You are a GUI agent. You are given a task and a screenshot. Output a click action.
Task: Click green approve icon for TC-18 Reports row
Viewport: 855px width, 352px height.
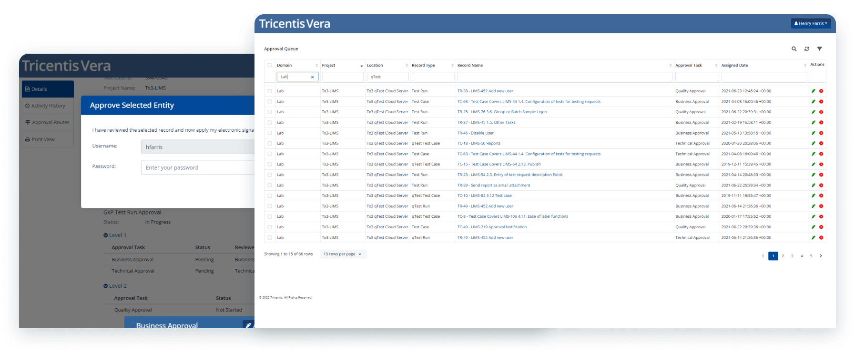(814, 143)
